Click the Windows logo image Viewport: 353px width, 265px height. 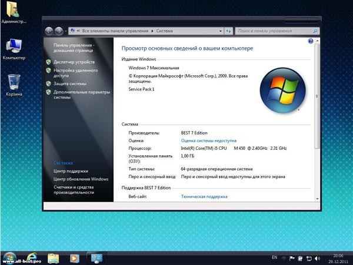point(282,90)
